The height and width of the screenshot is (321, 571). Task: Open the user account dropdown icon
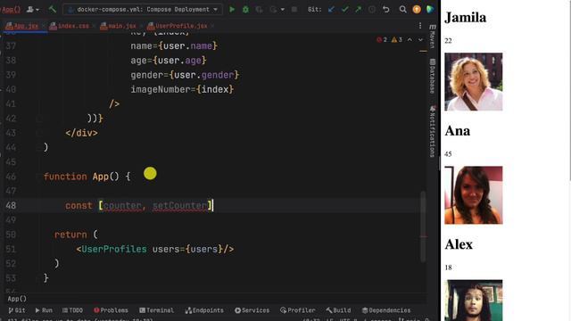pos(32,9)
